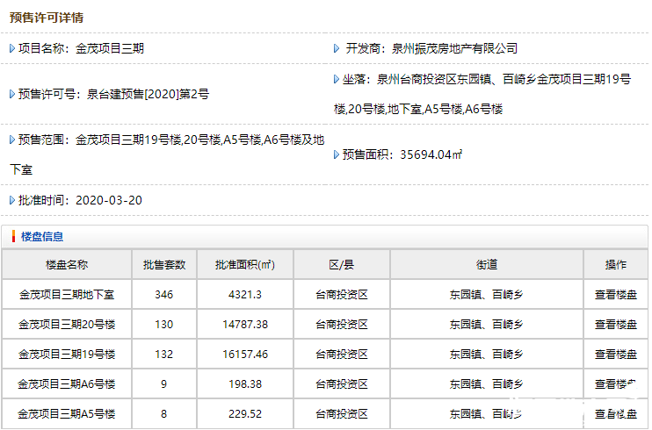This screenshot has width=652, height=430.
Task: Select the 楼盘信息 section heading
Action: click(42, 237)
